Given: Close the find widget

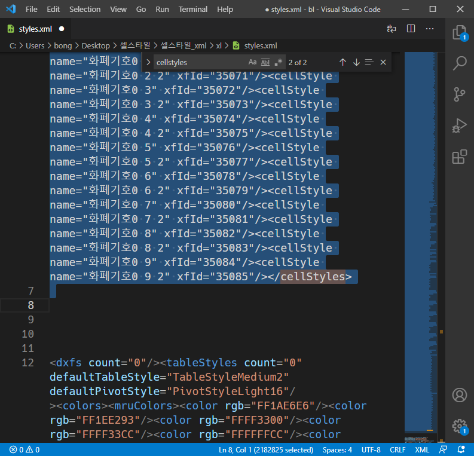Looking at the screenshot, I should 383,62.
